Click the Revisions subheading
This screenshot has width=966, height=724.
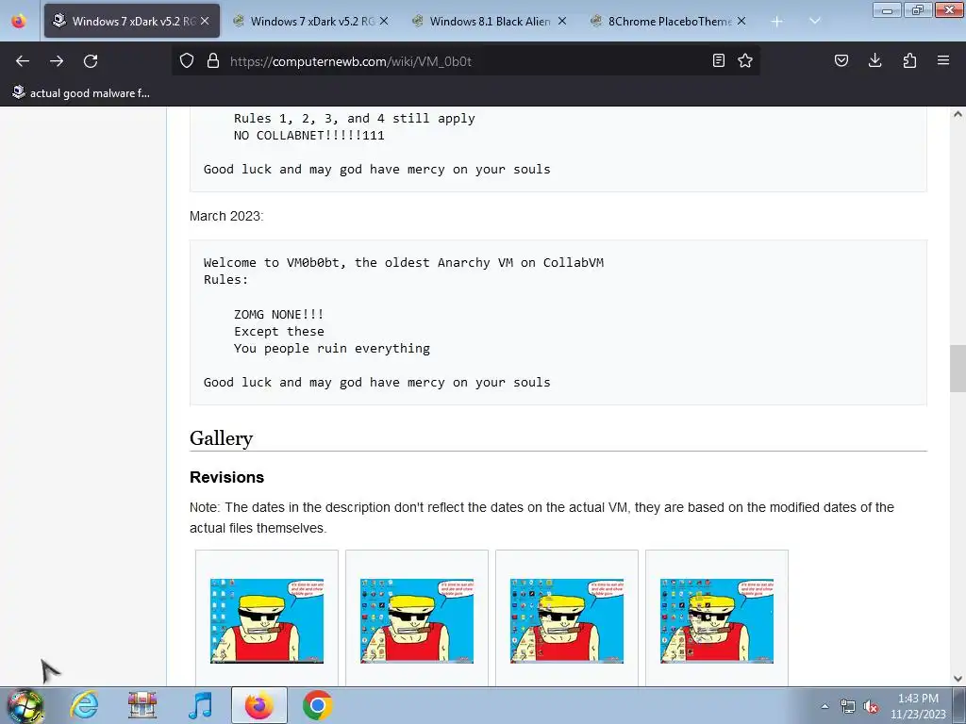click(x=226, y=477)
